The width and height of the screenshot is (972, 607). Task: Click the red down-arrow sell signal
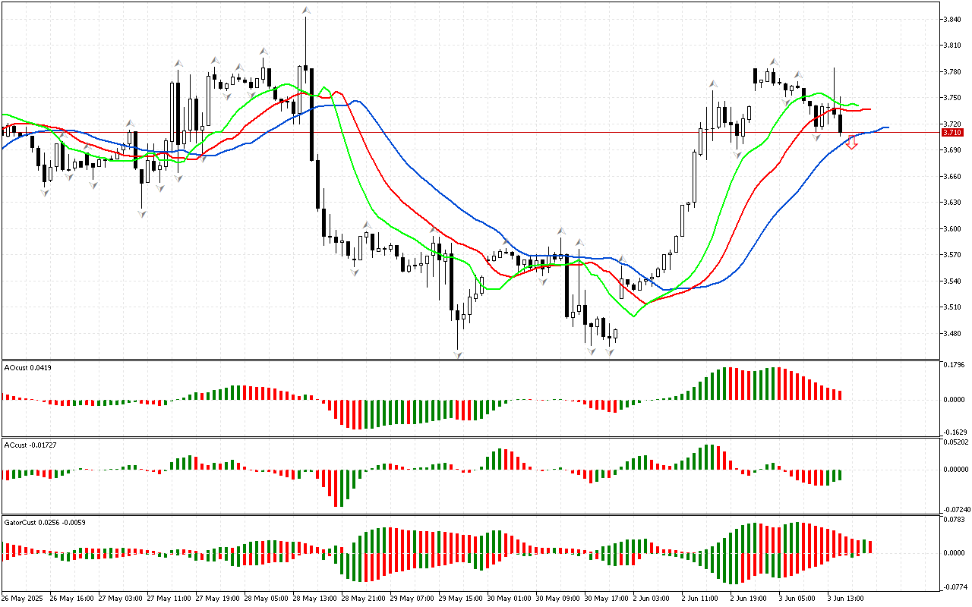[x=851, y=143]
